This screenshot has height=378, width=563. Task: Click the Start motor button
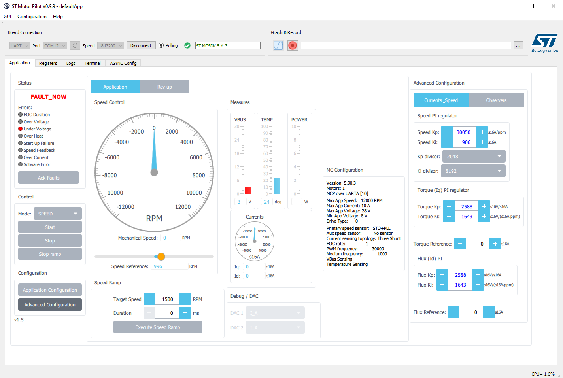click(50, 227)
